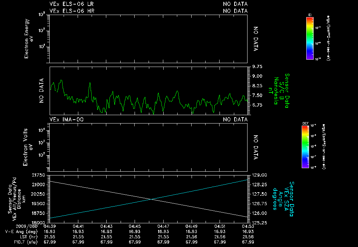Click the 'LST (hr)' row label
The image size is (358, 247).
click(29, 237)
